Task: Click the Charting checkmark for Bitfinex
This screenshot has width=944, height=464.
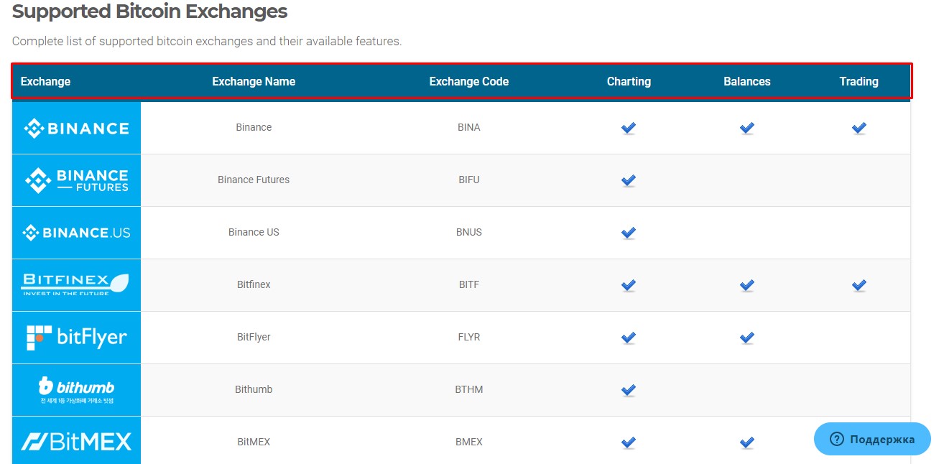Action: point(629,285)
